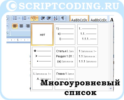Choose the 1) a) i) list format
The width and height of the screenshot is (124, 100).
[65, 34]
